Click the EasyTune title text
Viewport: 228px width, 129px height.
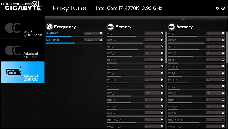click(69, 9)
